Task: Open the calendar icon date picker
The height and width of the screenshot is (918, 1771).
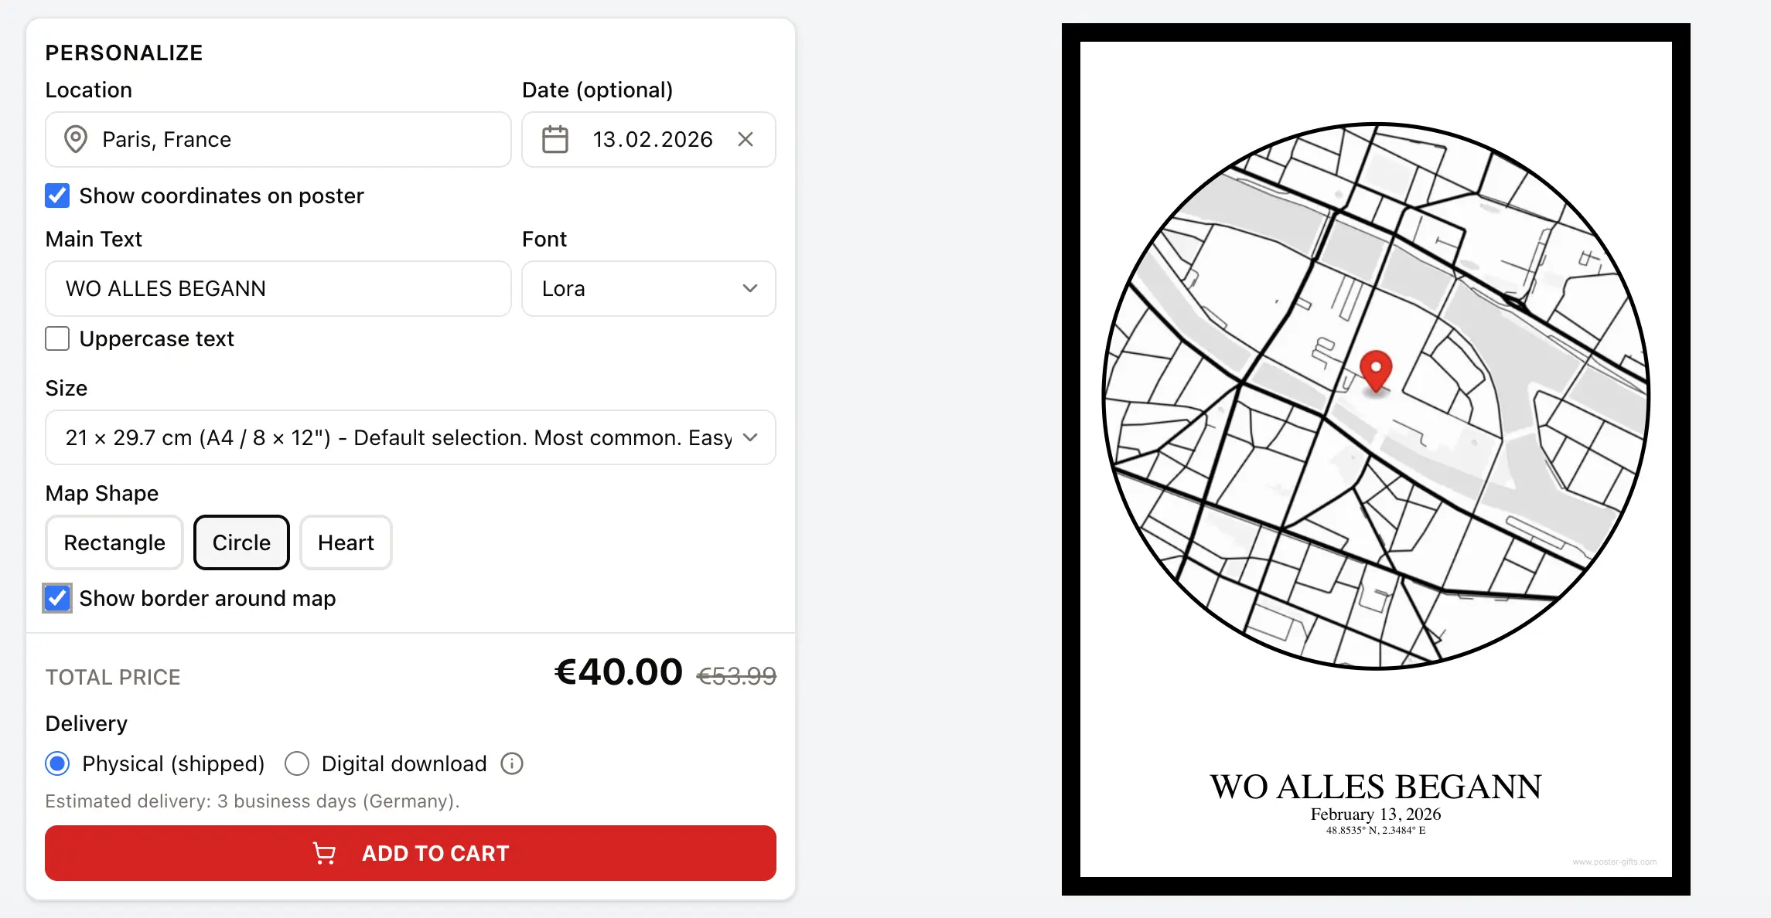Action: [x=555, y=140]
